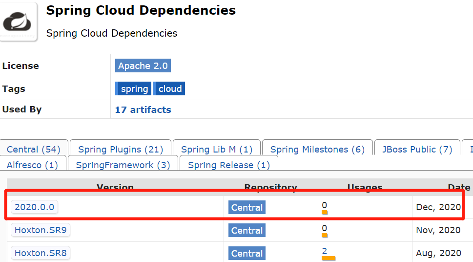Switch to the Central (54) tab
The height and width of the screenshot is (262, 473).
point(34,150)
